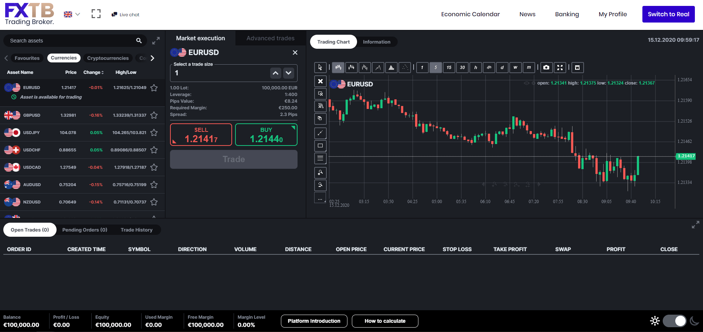Screen dimensions: 703x332
Task: Open Live chat
Action: (126, 15)
